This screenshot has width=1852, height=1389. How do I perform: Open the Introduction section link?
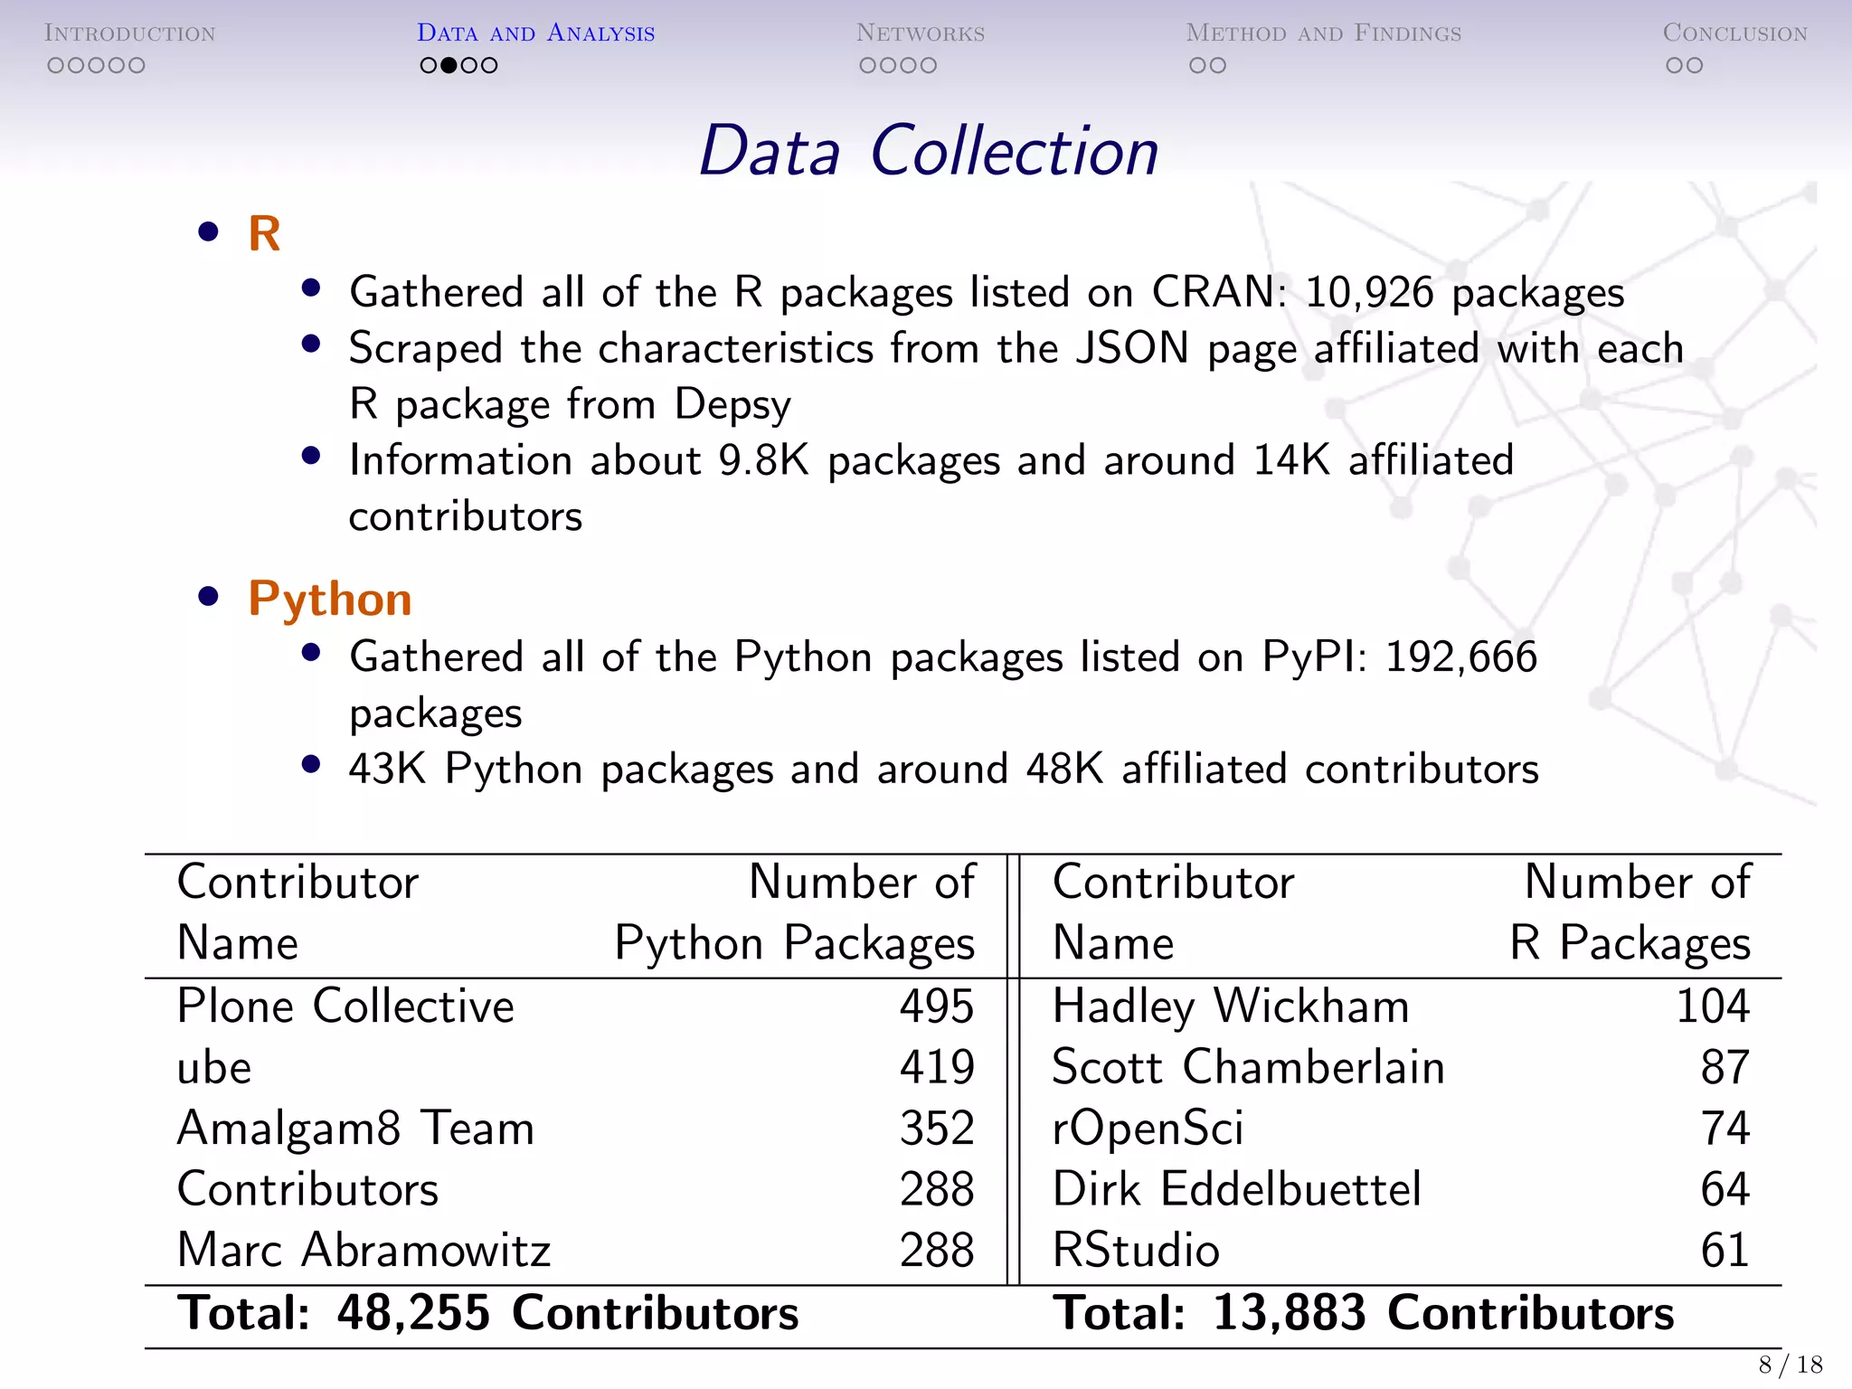[129, 33]
